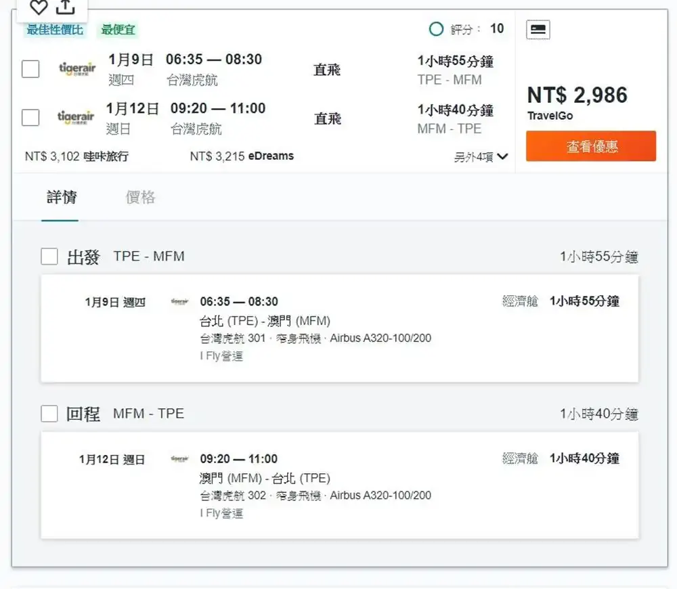Click 經濟艙 label on the return detail card
Viewport: 677px width, 589px height.
tap(520, 458)
